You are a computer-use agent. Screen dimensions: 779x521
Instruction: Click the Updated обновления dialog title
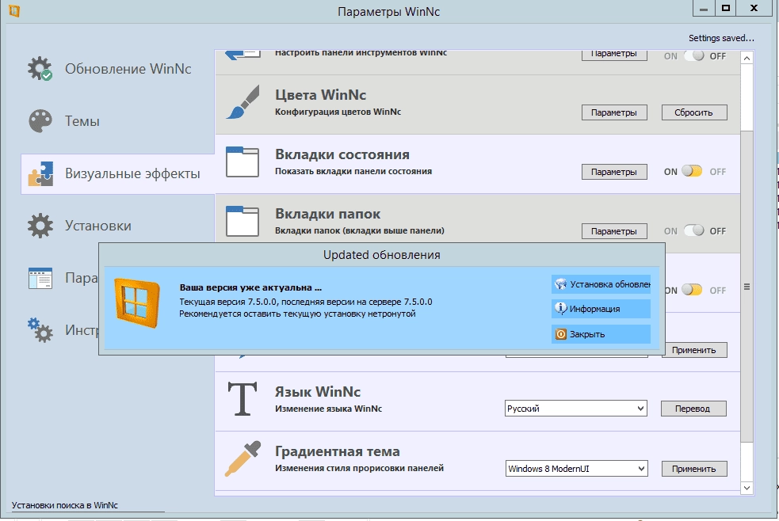pos(381,254)
